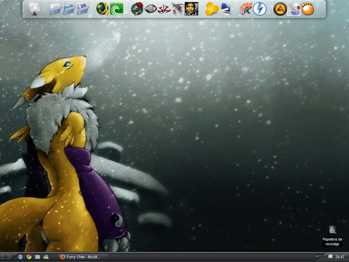Launch AIMP orange triangle player icon
349x262 pixels.
point(280,9)
